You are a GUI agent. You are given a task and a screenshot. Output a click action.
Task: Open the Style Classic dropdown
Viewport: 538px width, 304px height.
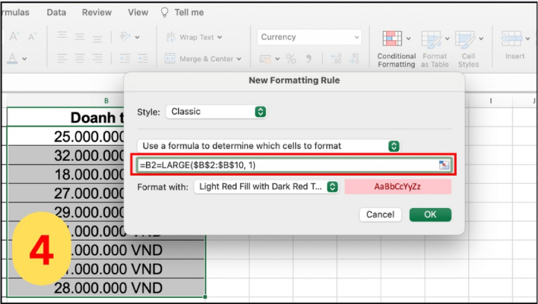tap(216, 112)
